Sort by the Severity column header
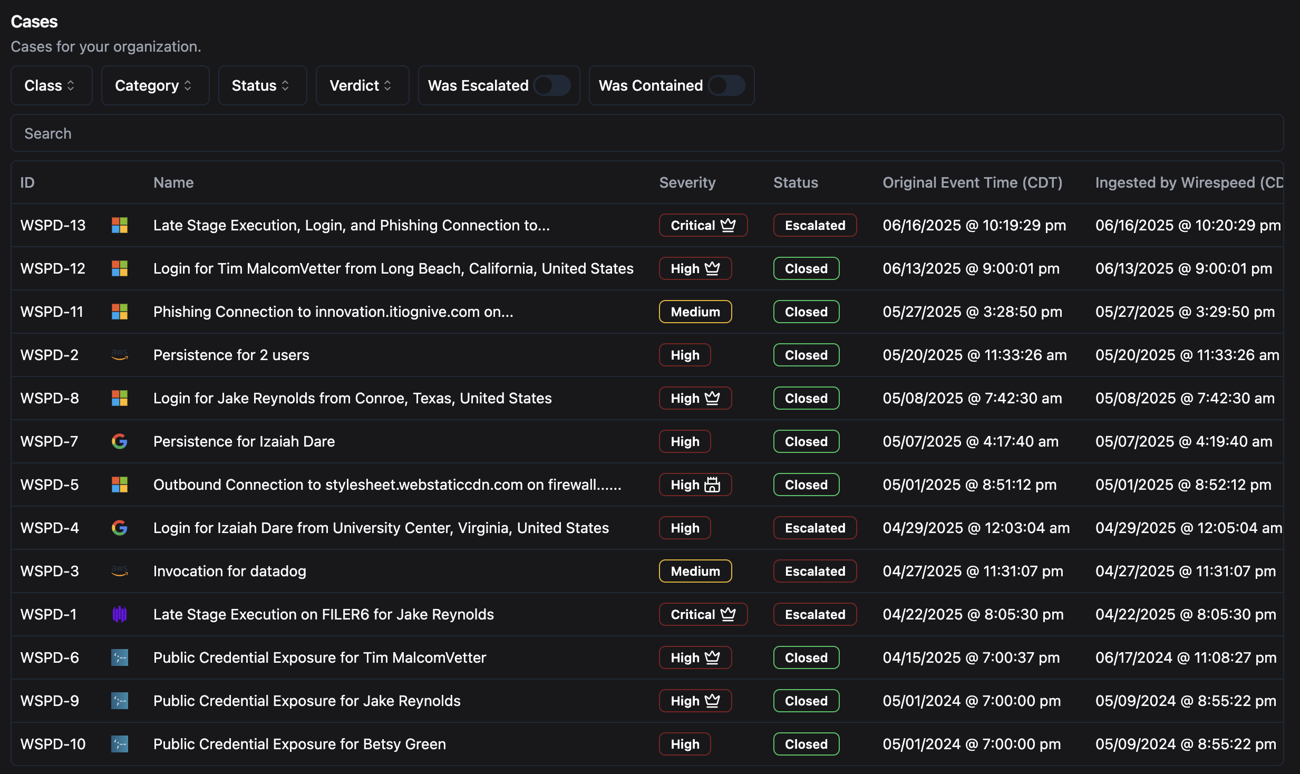1300x774 pixels. [x=687, y=182]
